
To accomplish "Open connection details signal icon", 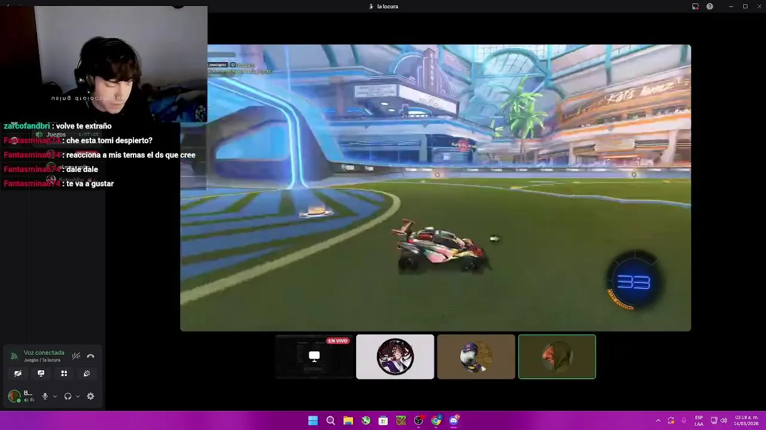I will click(14, 357).
